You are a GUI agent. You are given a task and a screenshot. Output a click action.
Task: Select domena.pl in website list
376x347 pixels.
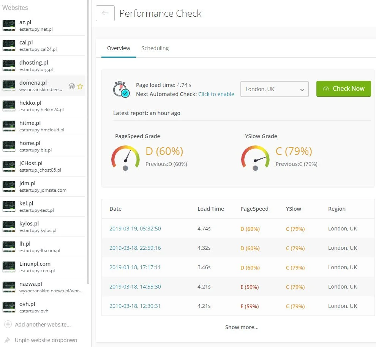point(43,86)
